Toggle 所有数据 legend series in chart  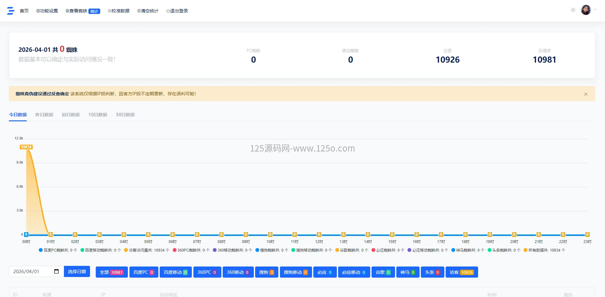(544, 250)
